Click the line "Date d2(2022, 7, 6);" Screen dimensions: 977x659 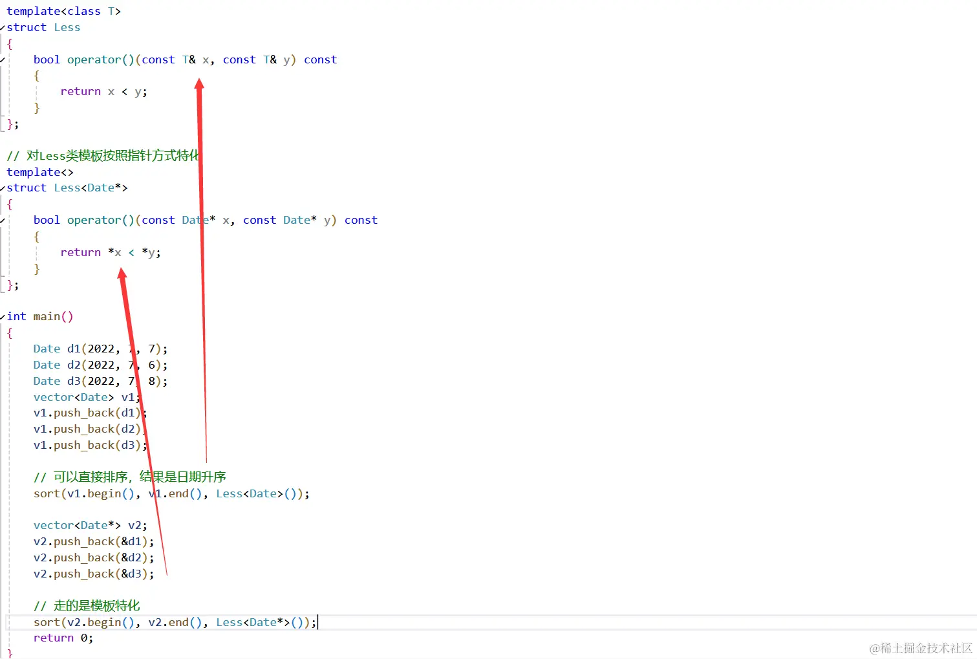point(100,365)
